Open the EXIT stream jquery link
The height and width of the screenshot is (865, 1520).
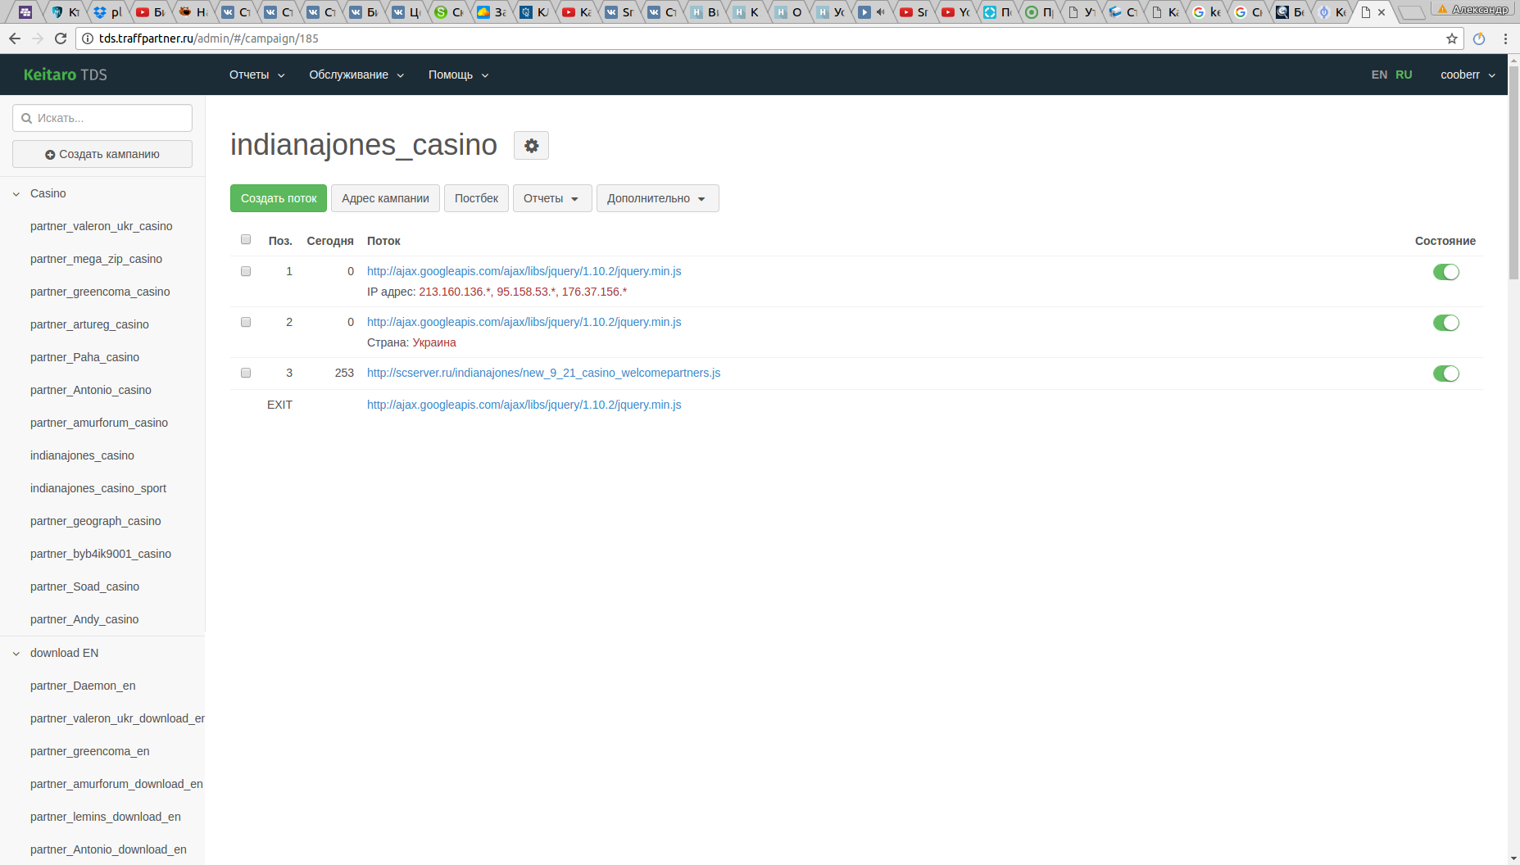coord(524,405)
